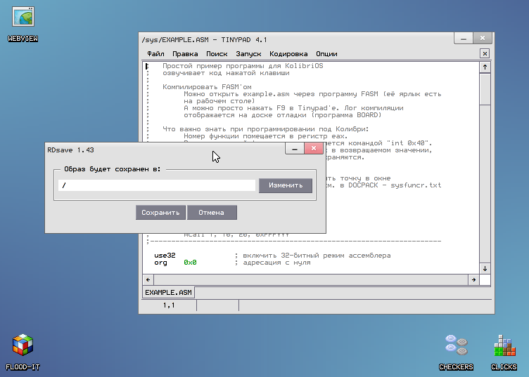This screenshot has height=377, width=529.
Task: Minimize the Tinypad window
Action: (462, 38)
